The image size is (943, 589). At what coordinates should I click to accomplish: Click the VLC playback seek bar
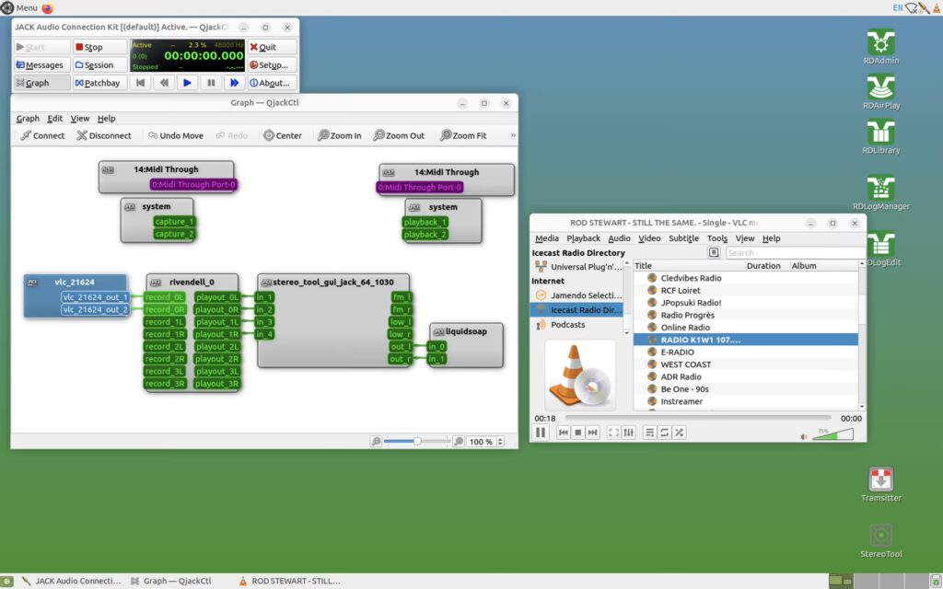click(698, 418)
